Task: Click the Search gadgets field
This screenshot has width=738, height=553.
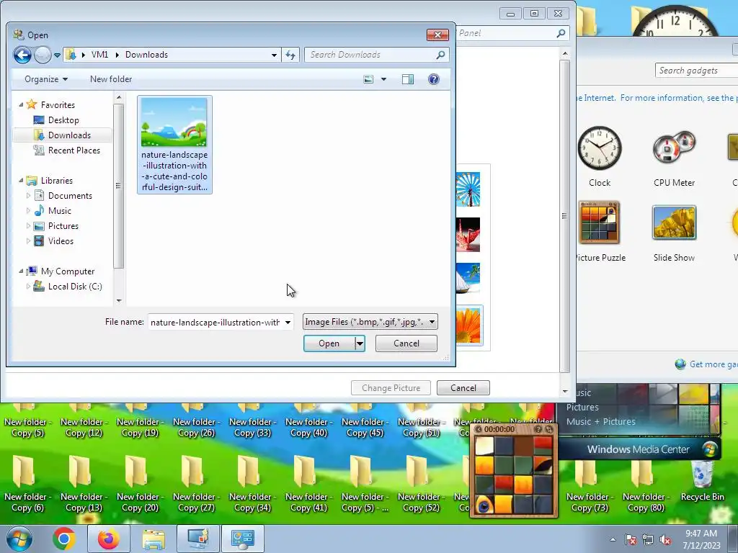Action: point(697,71)
